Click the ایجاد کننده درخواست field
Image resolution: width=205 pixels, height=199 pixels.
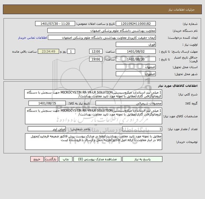coord(102,37)
